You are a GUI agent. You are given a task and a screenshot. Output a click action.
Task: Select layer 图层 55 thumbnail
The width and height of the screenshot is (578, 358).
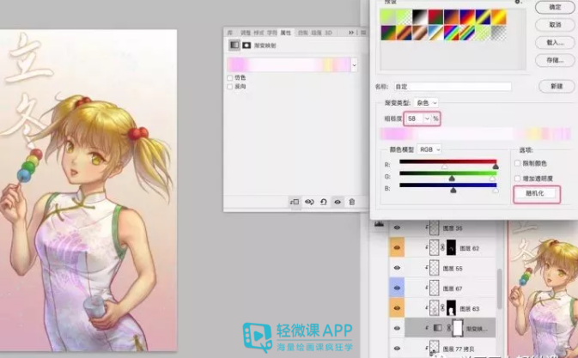coord(435,268)
